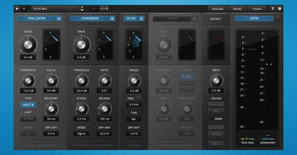Click RELEASE 100 ms value field
Viewport: 297px width, 155px height.
[104, 119]
